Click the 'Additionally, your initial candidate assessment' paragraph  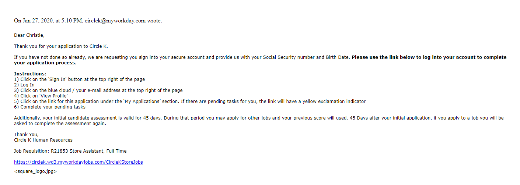(x=259, y=121)
